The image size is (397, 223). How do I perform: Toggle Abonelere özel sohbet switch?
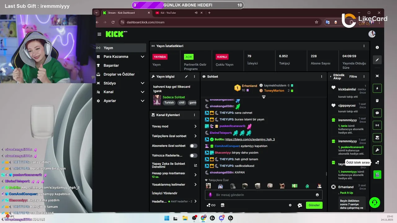pos(194,146)
